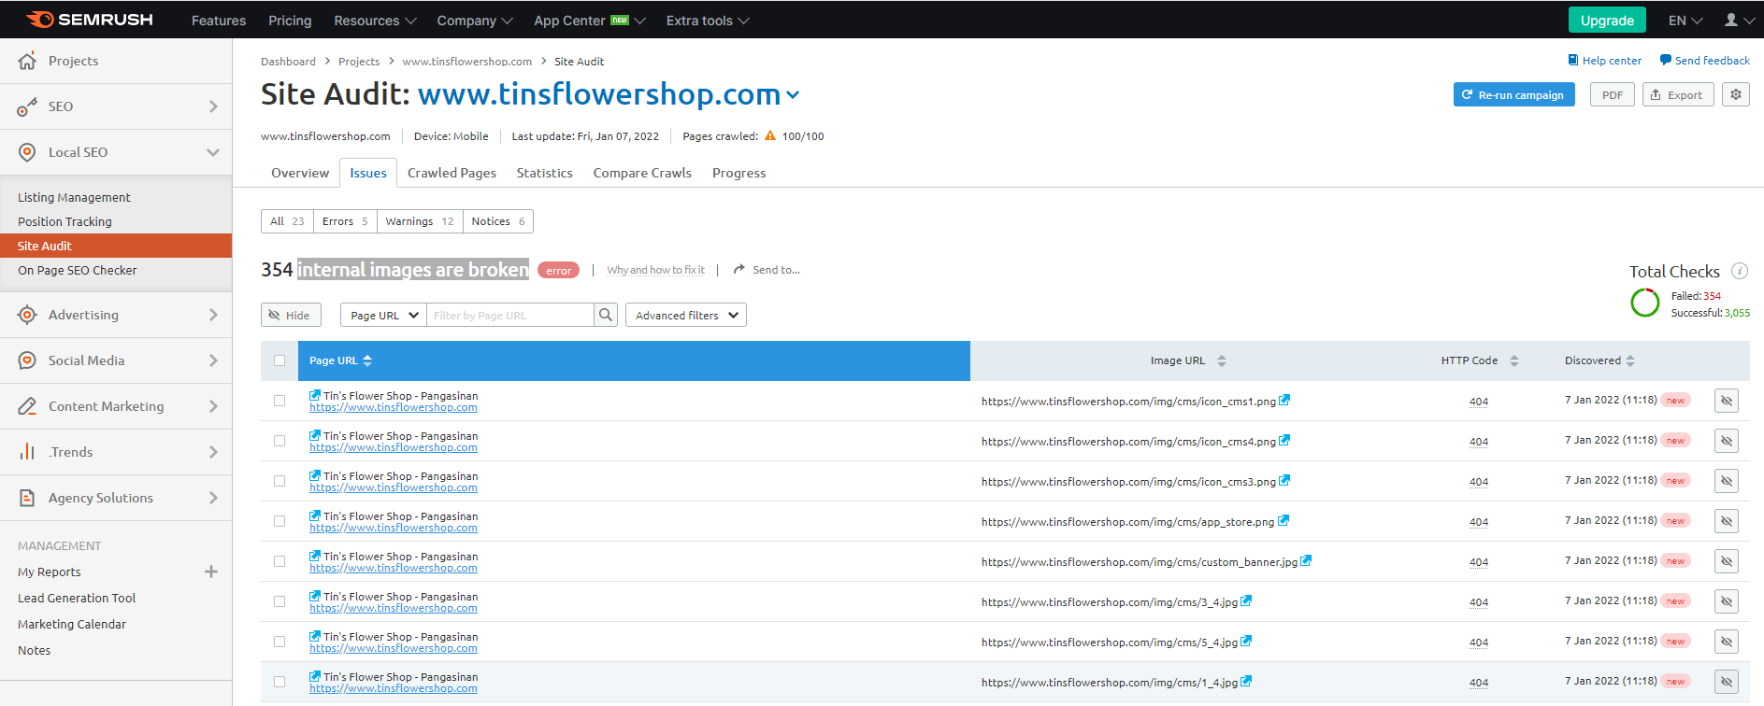Open 5_4.jpg external link icon

[1246, 641]
